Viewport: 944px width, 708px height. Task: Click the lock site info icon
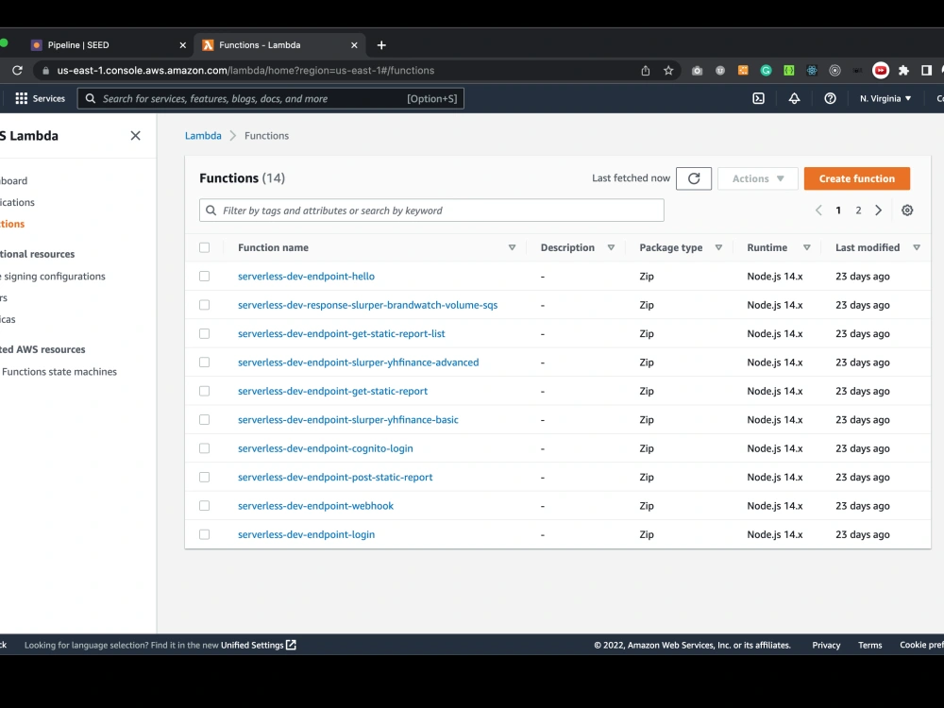tap(45, 71)
